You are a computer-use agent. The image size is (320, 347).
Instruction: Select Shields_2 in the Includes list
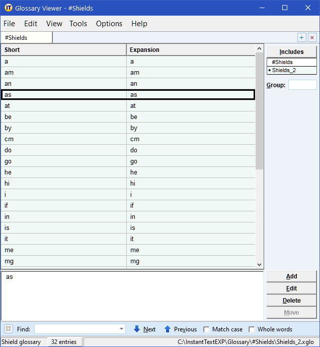tap(284, 71)
